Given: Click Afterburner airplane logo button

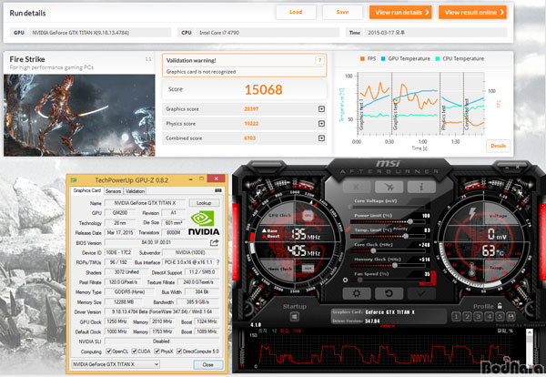Looking at the screenshot, I should [x=389, y=187].
